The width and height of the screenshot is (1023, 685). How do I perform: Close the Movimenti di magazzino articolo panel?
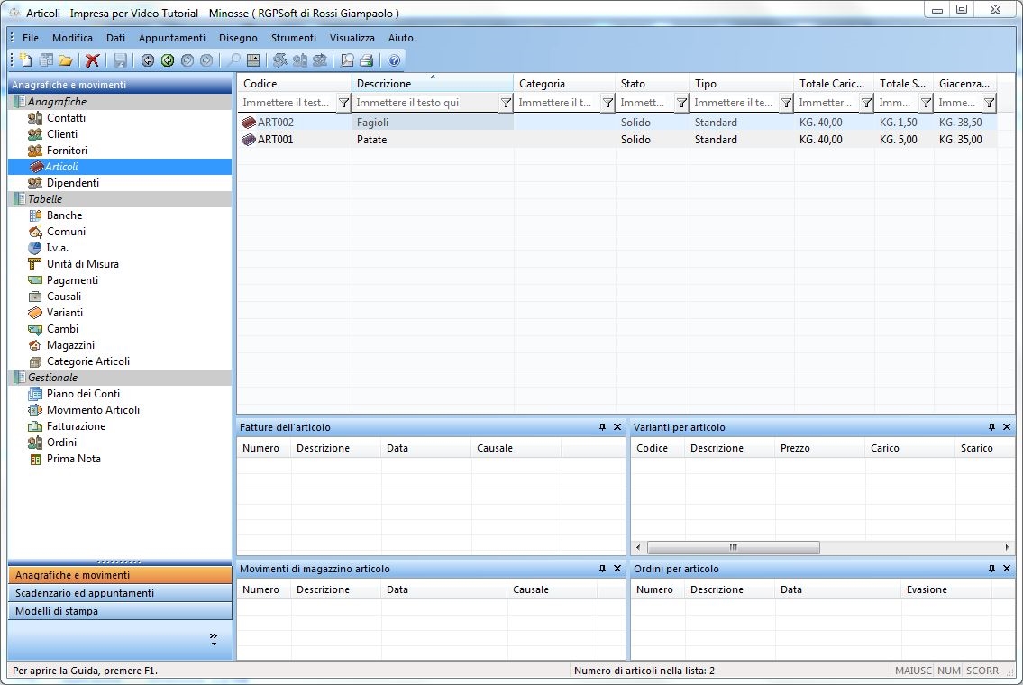click(617, 569)
